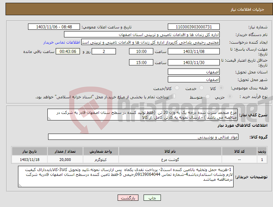This screenshot has width=273, height=207.
Task: Click the request creator name field
Action: point(151,42)
